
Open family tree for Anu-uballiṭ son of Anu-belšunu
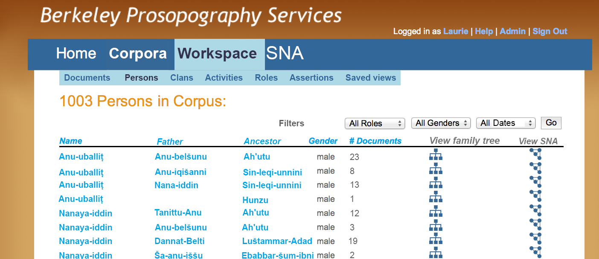(436, 154)
